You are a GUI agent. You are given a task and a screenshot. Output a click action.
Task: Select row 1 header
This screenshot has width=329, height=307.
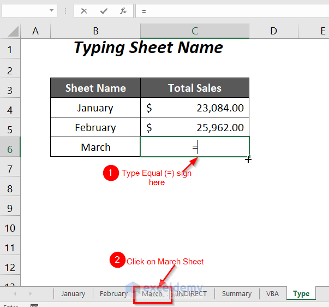coord(10,49)
